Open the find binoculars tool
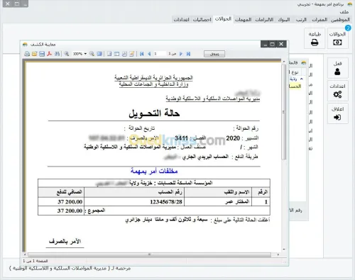The height and width of the screenshot is (280, 355). (57, 54)
